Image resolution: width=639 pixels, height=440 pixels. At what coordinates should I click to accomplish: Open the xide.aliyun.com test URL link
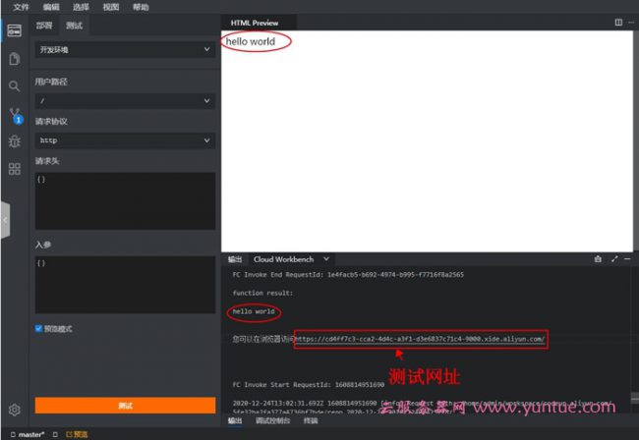tap(420, 339)
